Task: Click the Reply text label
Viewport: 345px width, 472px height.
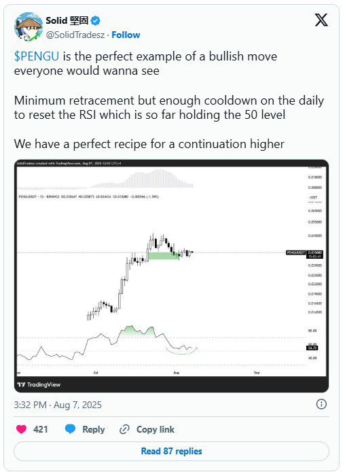Action: coord(93,429)
